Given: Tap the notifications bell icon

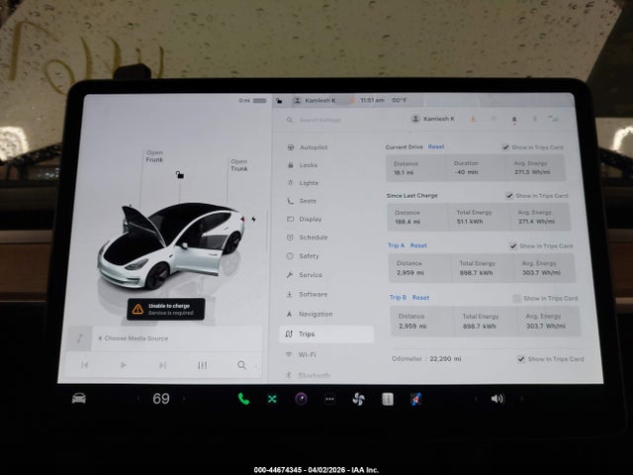Looking at the screenshot, I should [x=514, y=120].
